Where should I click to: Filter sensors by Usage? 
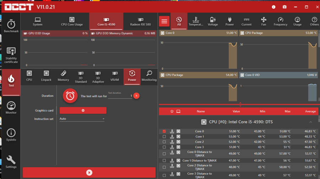coord(297,21)
